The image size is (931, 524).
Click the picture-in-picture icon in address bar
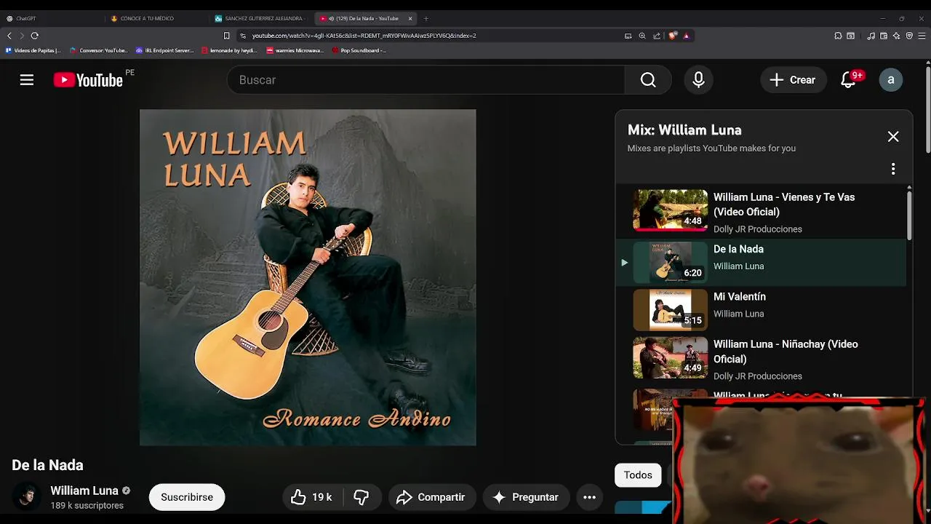628,36
